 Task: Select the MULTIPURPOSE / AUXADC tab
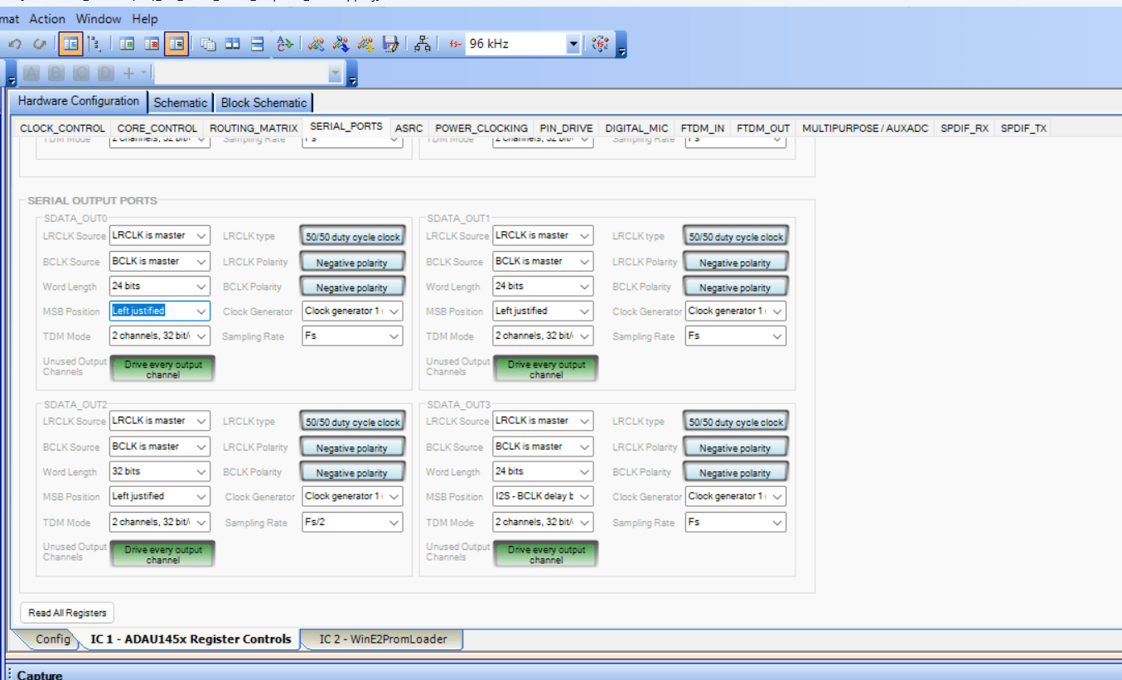[x=865, y=128]
